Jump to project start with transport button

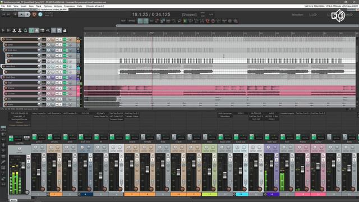[4, 15]
